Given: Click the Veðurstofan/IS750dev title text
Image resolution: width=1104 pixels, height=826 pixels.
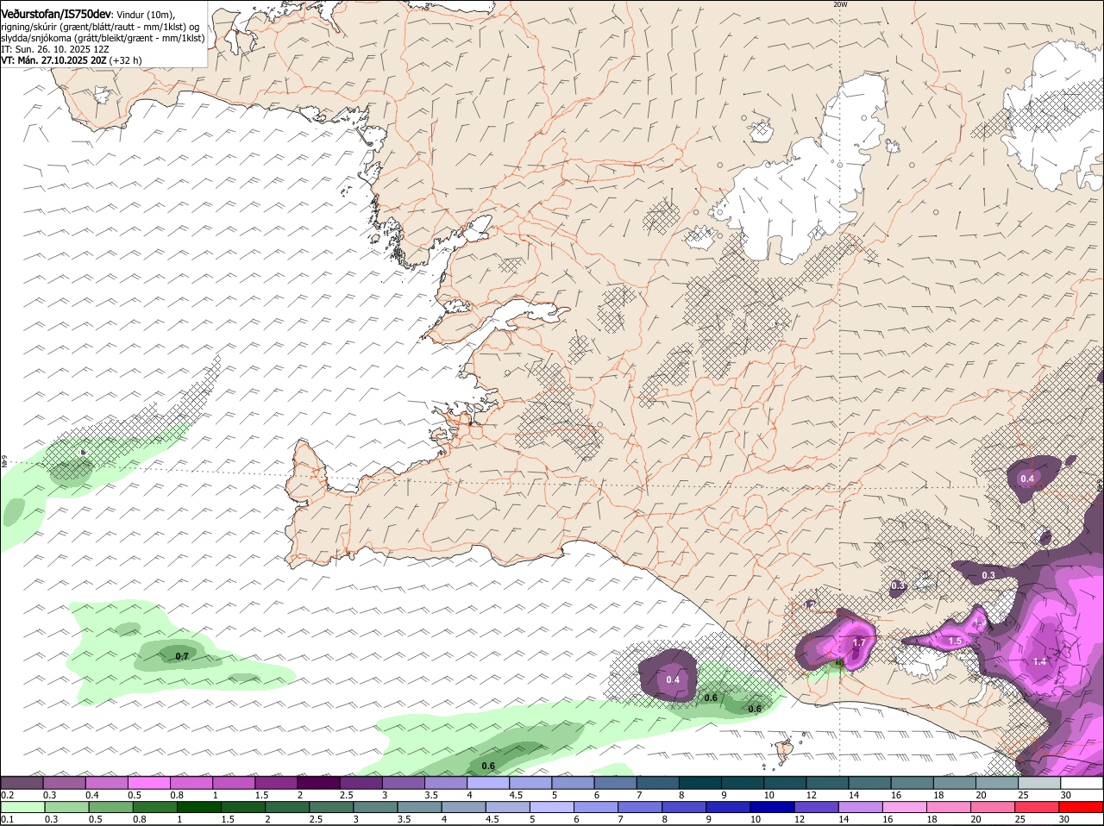Looking at the screenshot, I should pyautogui.click(x=56, y=15).
